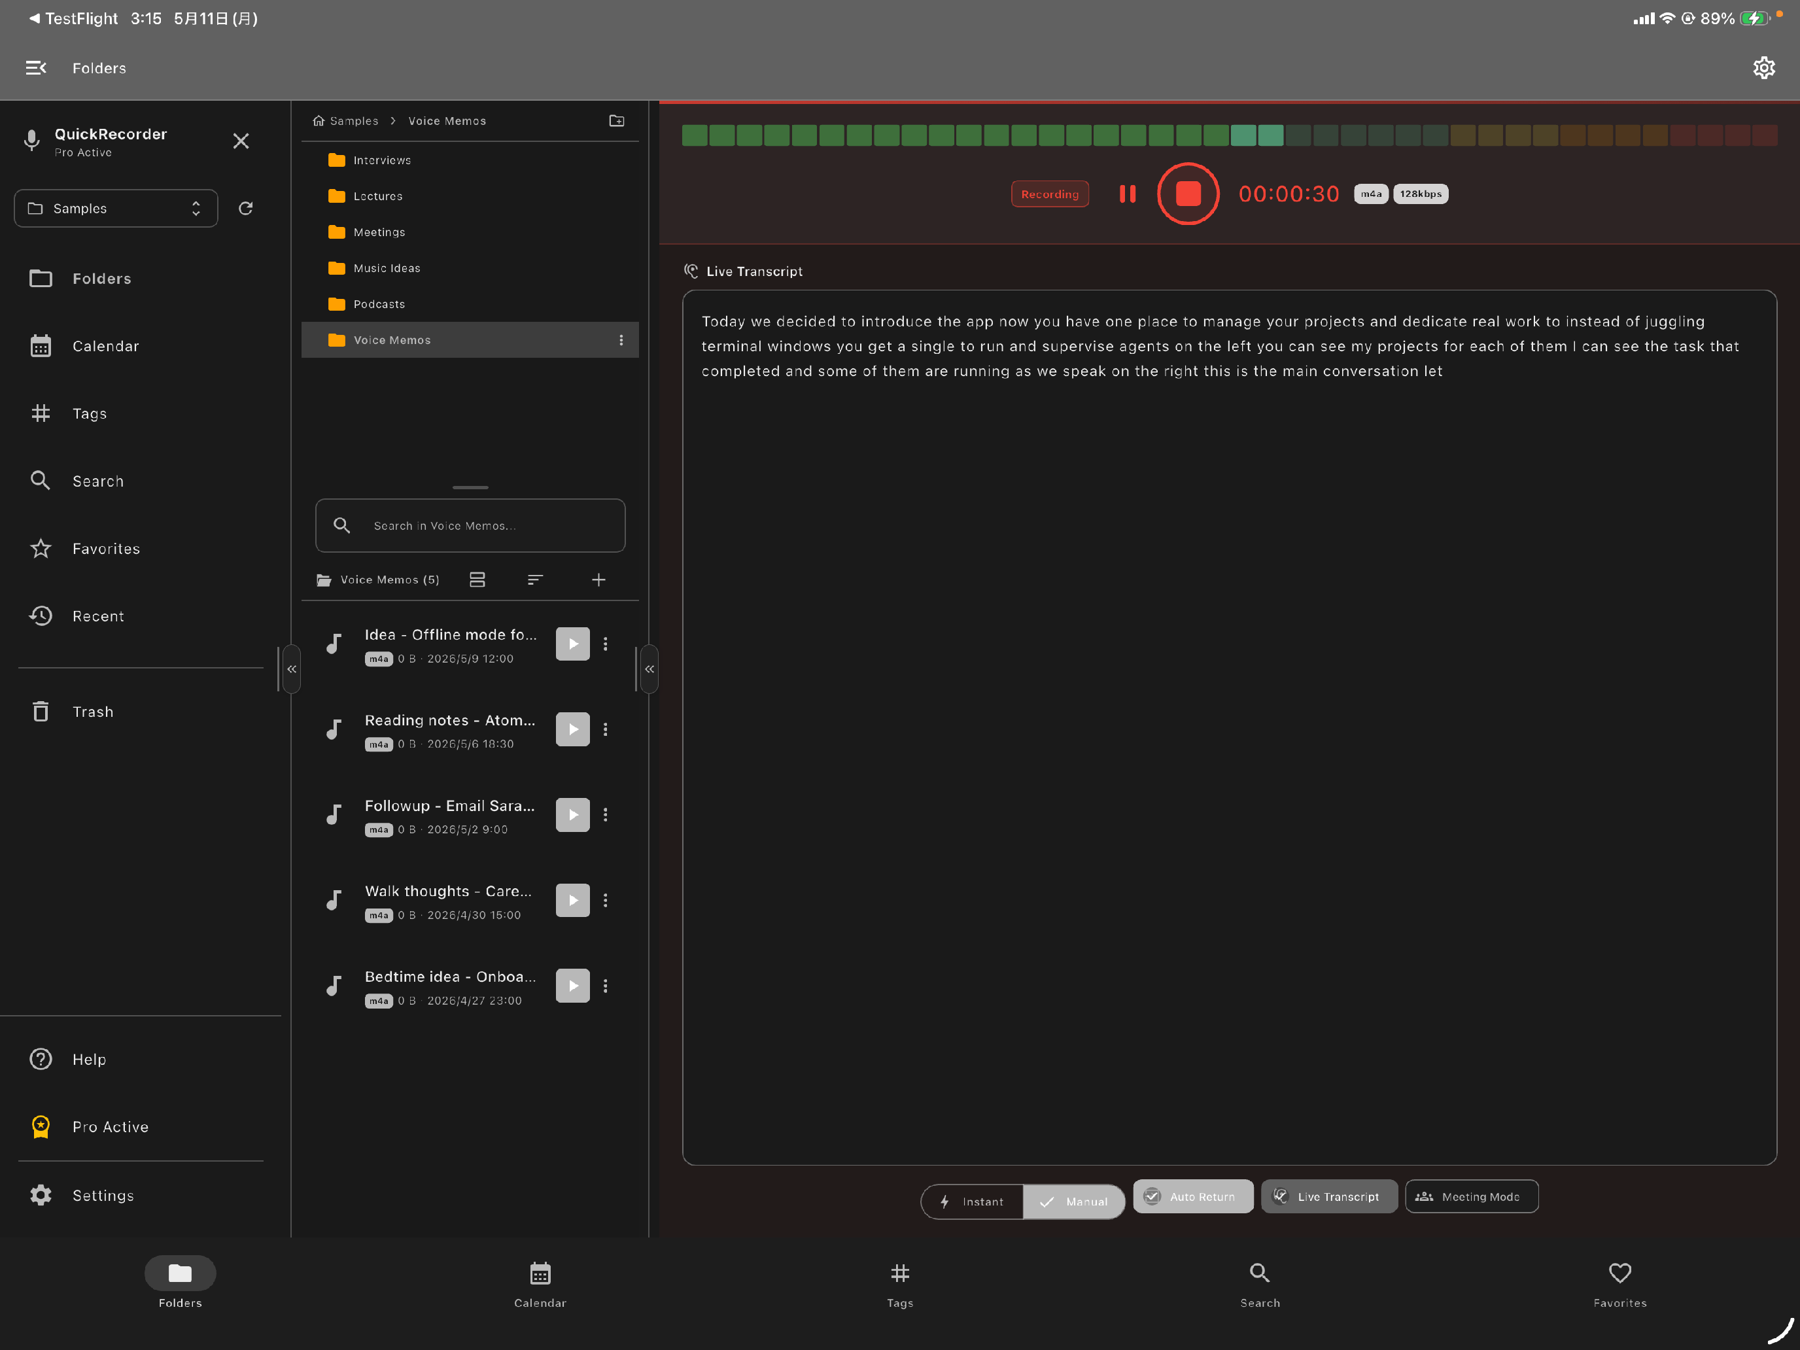Open options for Bedtime idea
The height and width of the screenshot is (1350, 1800).
click(606, 986)
